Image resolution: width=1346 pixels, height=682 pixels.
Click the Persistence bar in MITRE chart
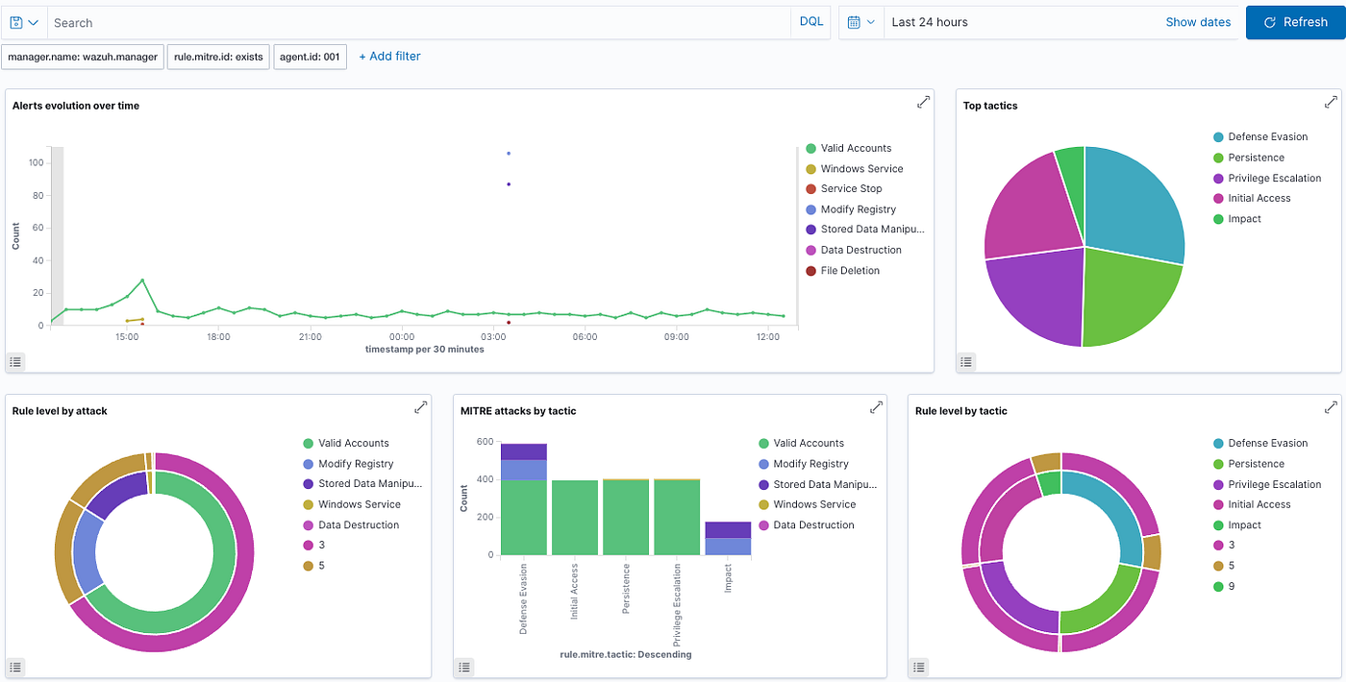626,518
